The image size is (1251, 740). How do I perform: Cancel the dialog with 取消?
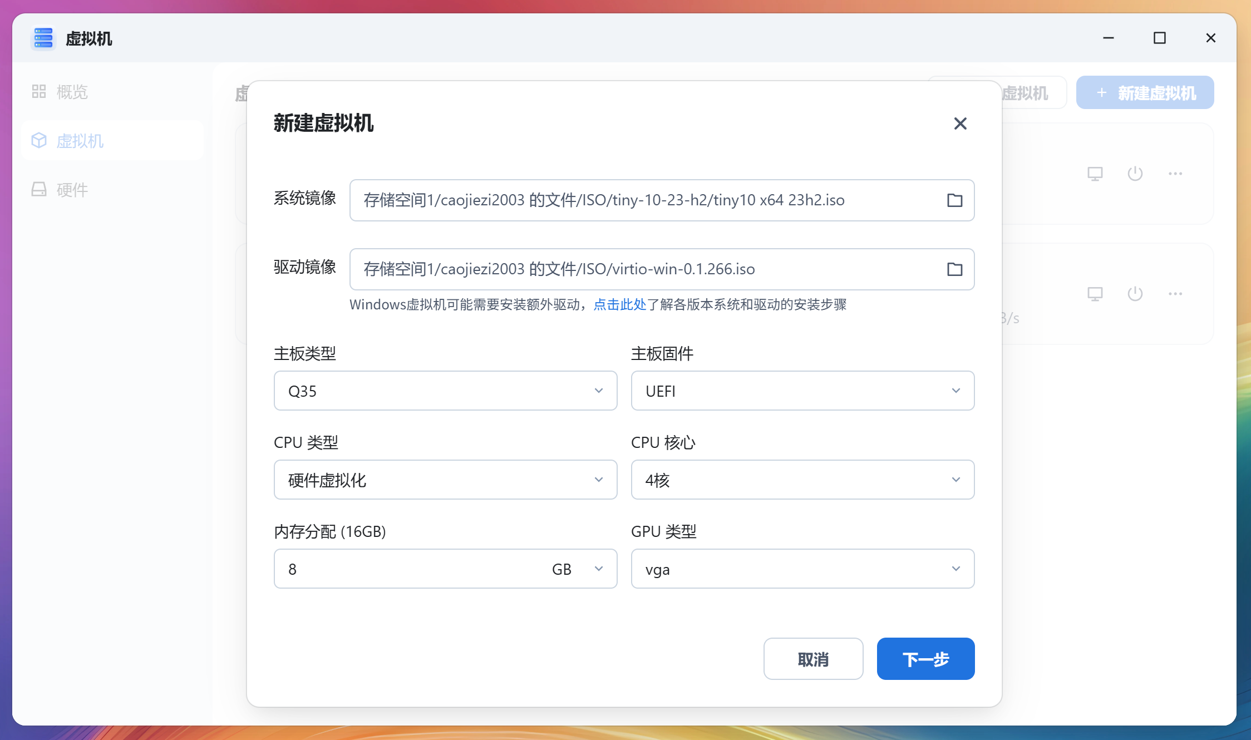click(813, 659)
